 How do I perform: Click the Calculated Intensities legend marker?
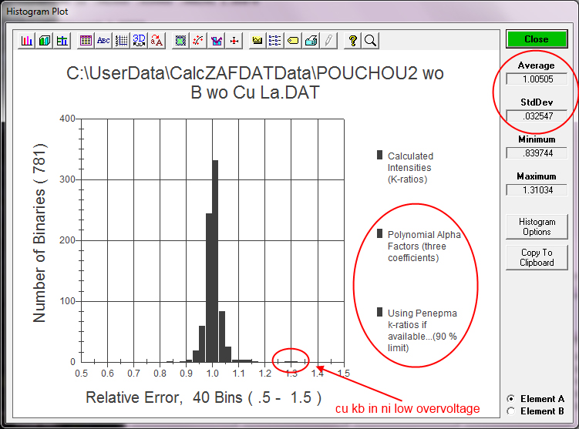click(379, 155)
